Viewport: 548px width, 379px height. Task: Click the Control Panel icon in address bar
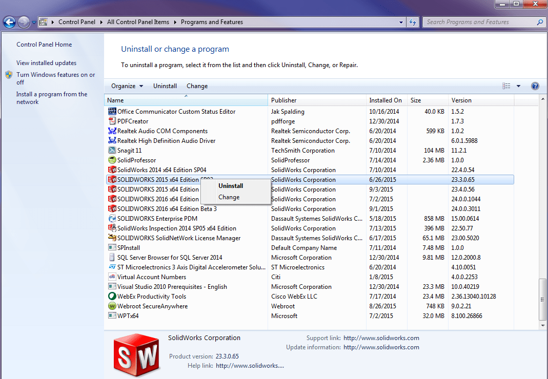(43, 22)
